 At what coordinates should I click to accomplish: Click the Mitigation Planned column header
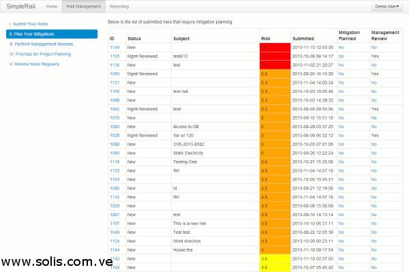[x=349, y=35]
